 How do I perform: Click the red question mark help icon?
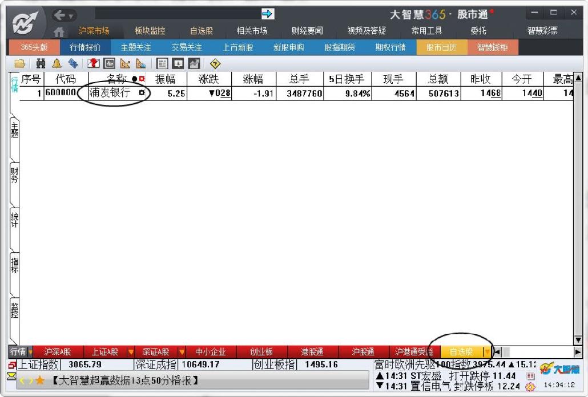point(94,64)
